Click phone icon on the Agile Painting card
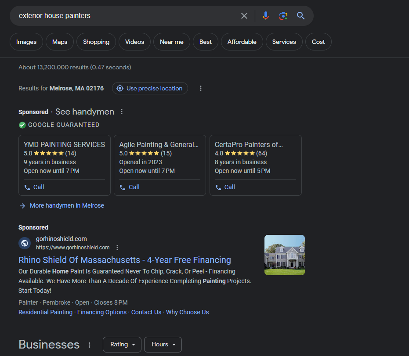 point(123,187)
